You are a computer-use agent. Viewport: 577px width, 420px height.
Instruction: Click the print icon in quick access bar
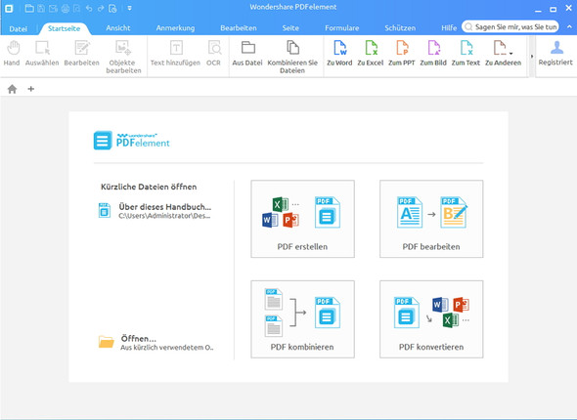click(66, 9)
